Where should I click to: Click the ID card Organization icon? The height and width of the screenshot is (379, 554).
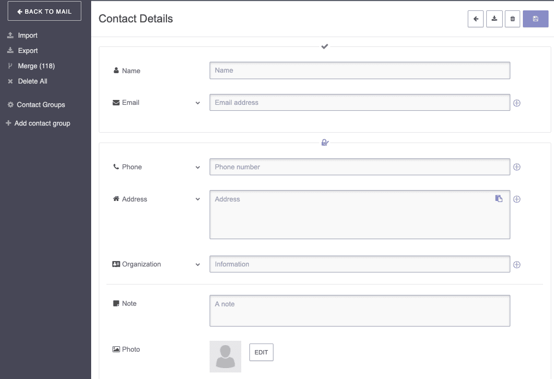click(x=116, y=264)
